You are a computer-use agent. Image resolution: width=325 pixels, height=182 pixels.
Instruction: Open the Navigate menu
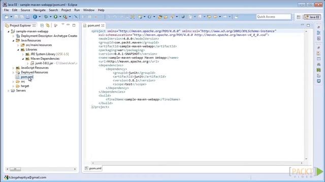[x=40, y=10]
